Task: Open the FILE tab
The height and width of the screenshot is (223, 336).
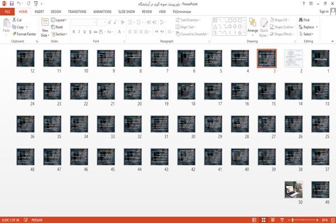Action: 7,12
